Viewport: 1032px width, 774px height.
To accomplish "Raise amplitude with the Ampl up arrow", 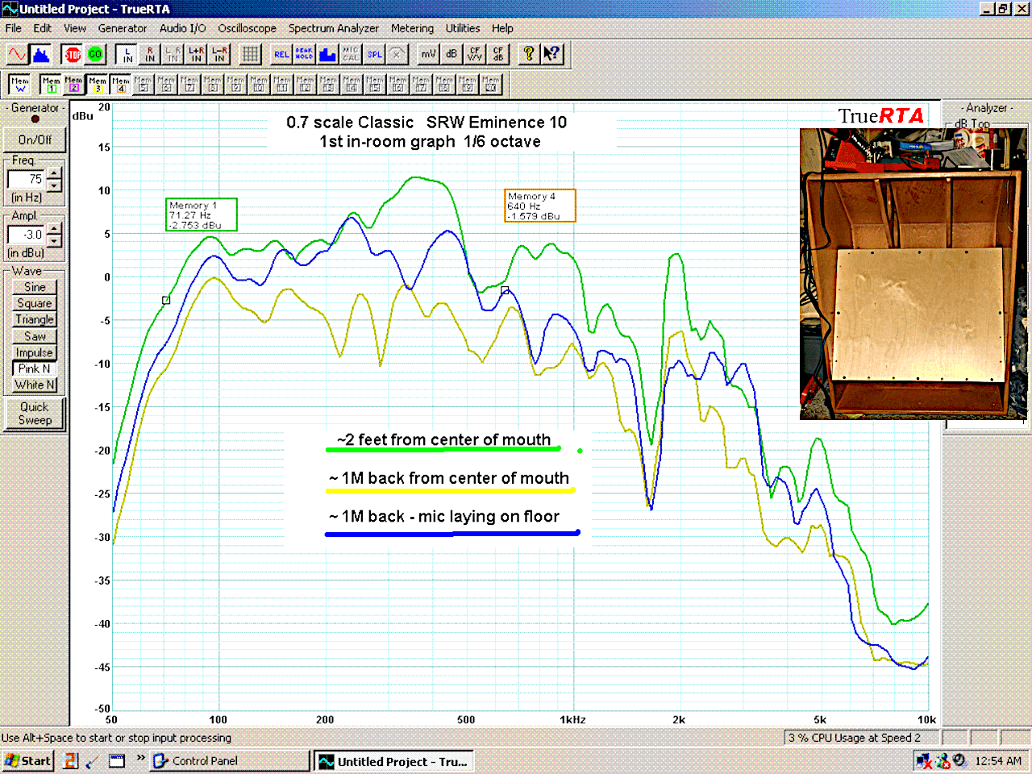I will [x=54, y=229].
